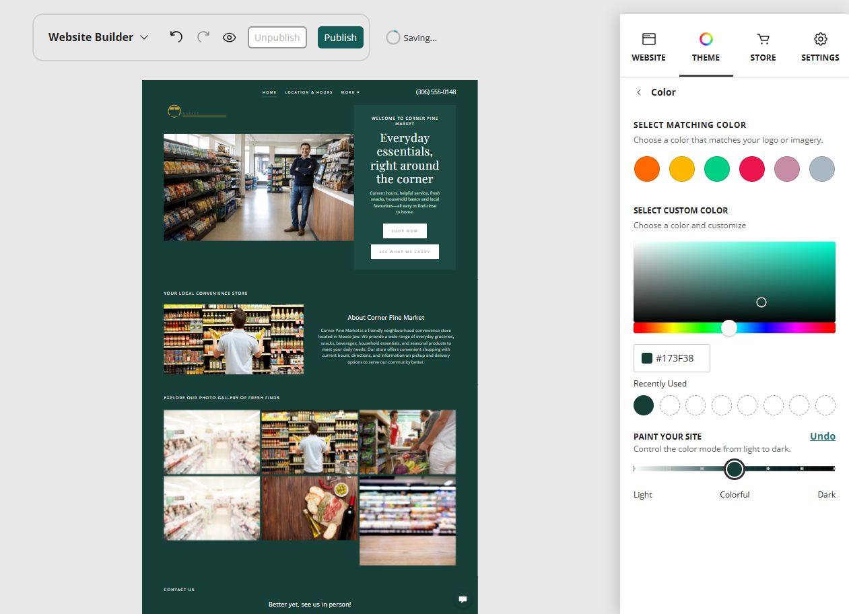Viewport: 849px width, 614px height.
Task: Click the hex color input #173F38
Action: (672, 358)
